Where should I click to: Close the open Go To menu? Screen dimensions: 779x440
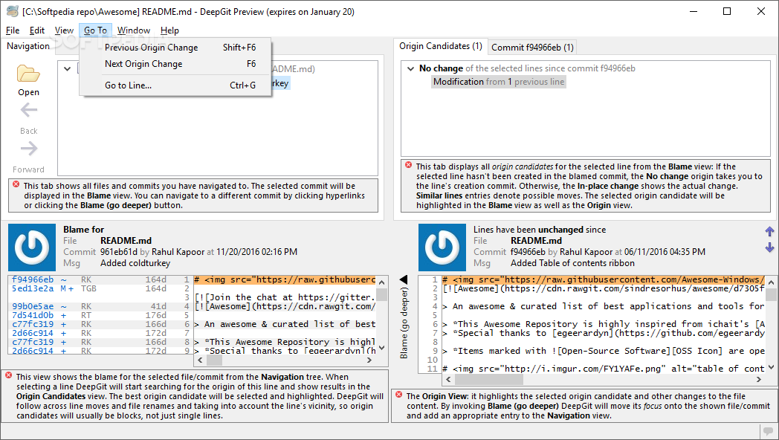tap(95, 30)
